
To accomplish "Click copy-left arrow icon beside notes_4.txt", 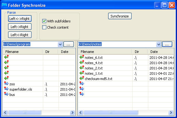I will point(82,62).
